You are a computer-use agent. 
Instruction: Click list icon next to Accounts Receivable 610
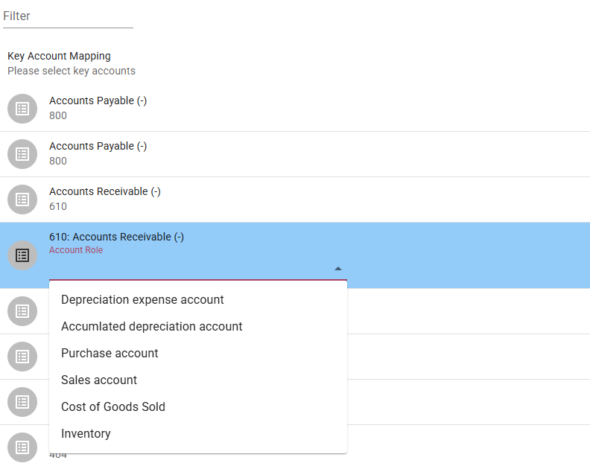[22, 200]
